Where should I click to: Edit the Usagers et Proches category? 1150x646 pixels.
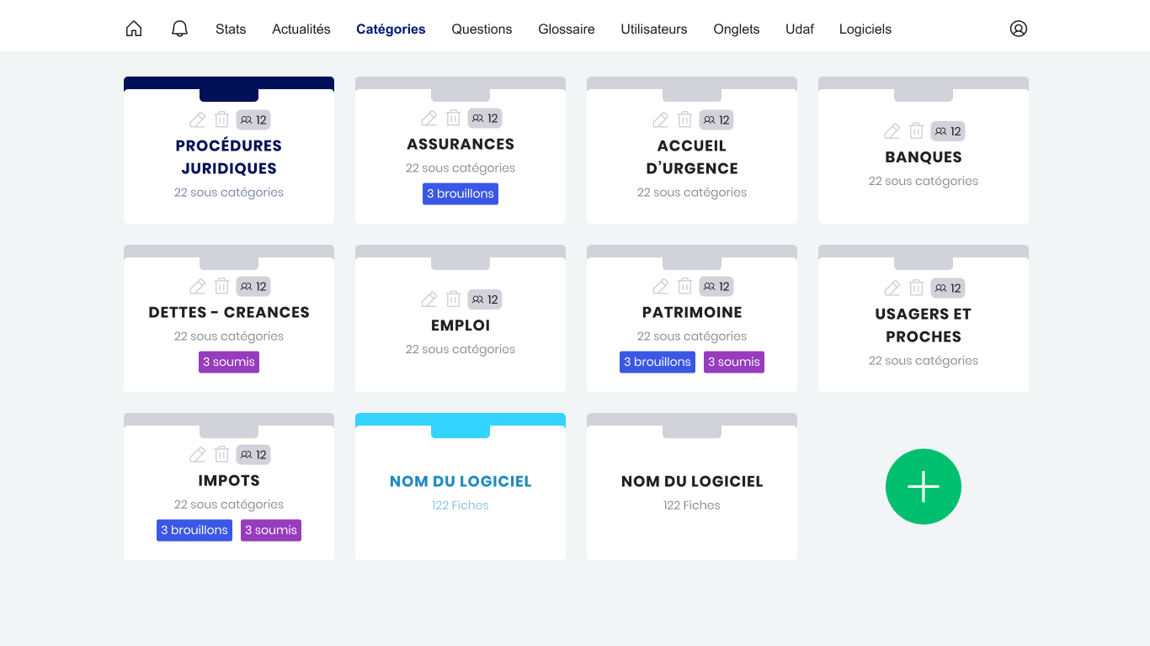point(892,289)
